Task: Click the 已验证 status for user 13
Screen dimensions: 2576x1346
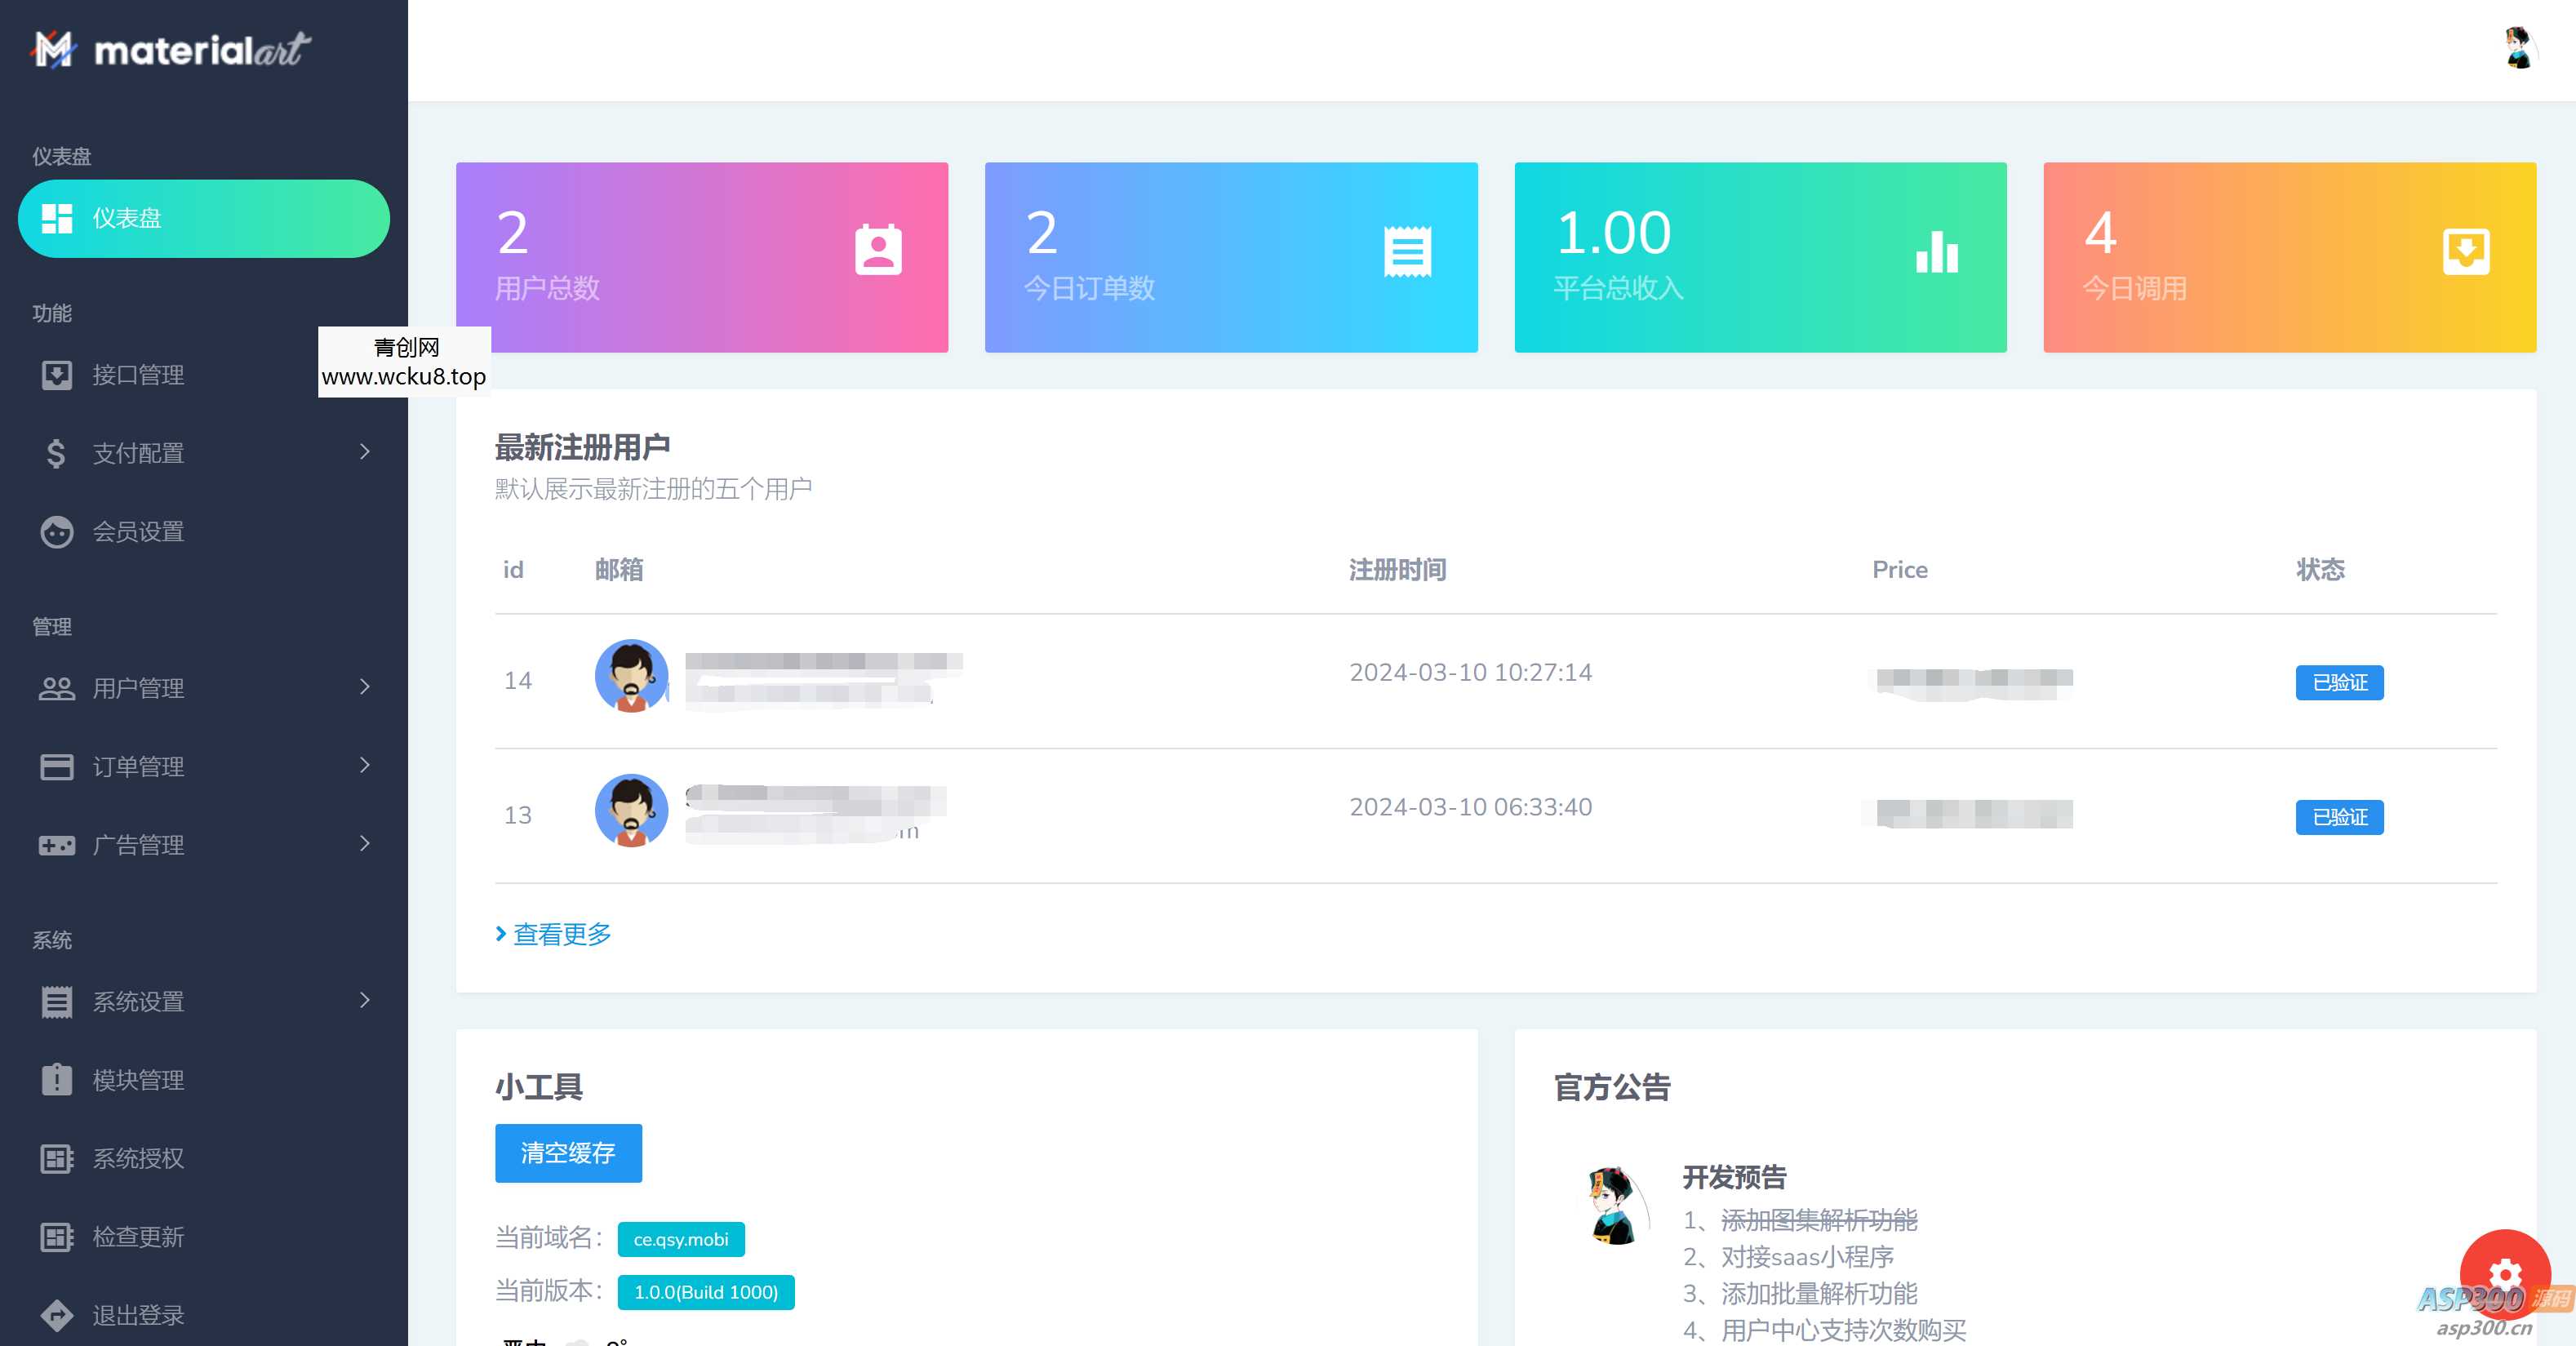Action: pyautogui.click(x=2339, y=817)
